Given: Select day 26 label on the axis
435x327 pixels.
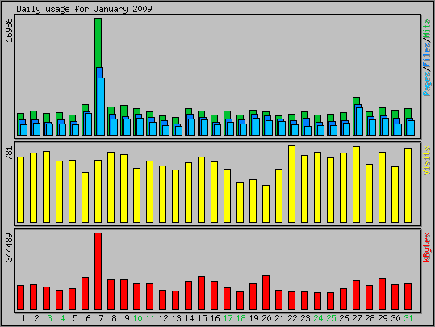Looking at the screenshot, I should (344, 318).
